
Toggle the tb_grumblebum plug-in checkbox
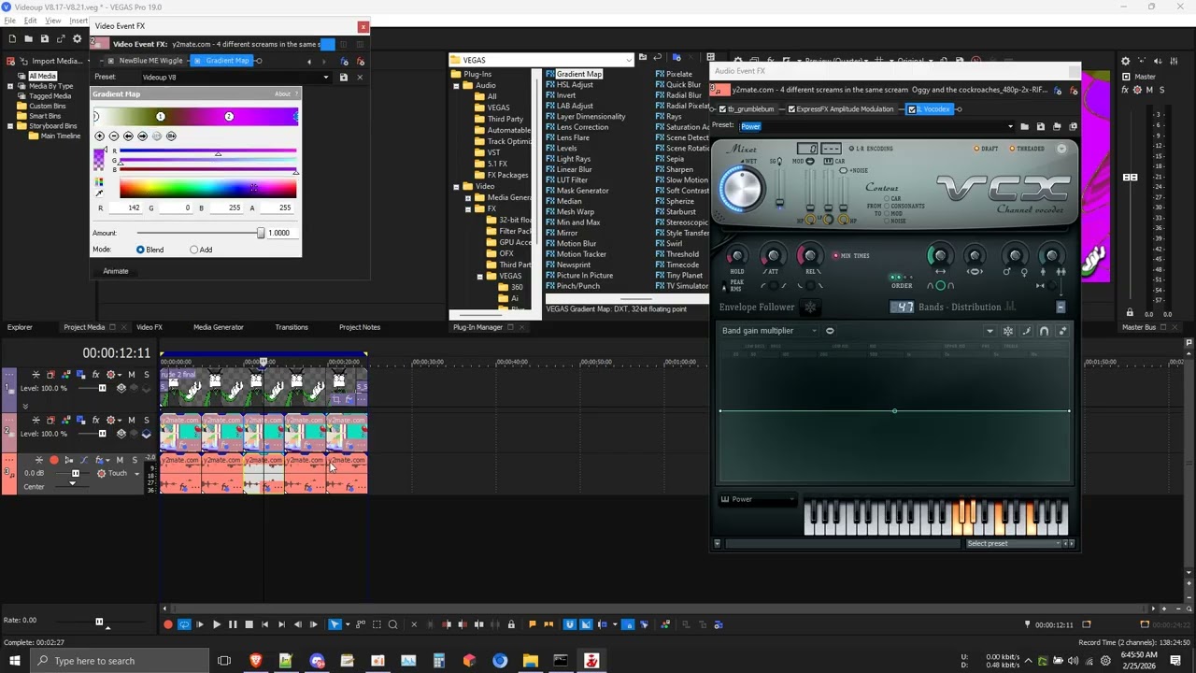click(x=721, y=109)
